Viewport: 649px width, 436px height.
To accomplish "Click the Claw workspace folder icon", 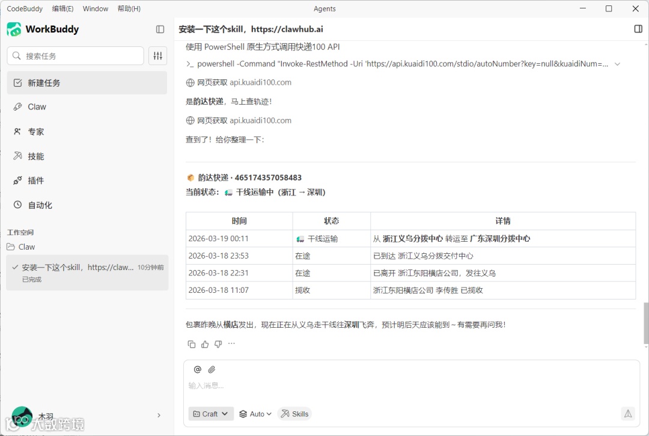I will point(11,247).
